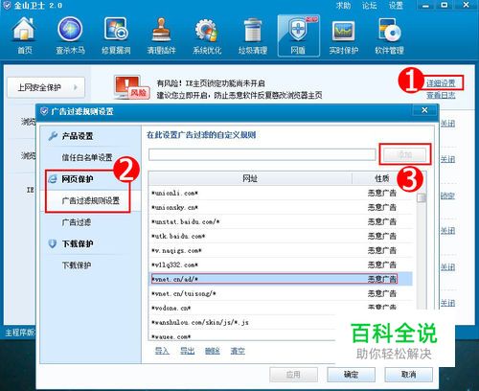Open the 首页 home icon
479x391 pixels.
[24, 35]
